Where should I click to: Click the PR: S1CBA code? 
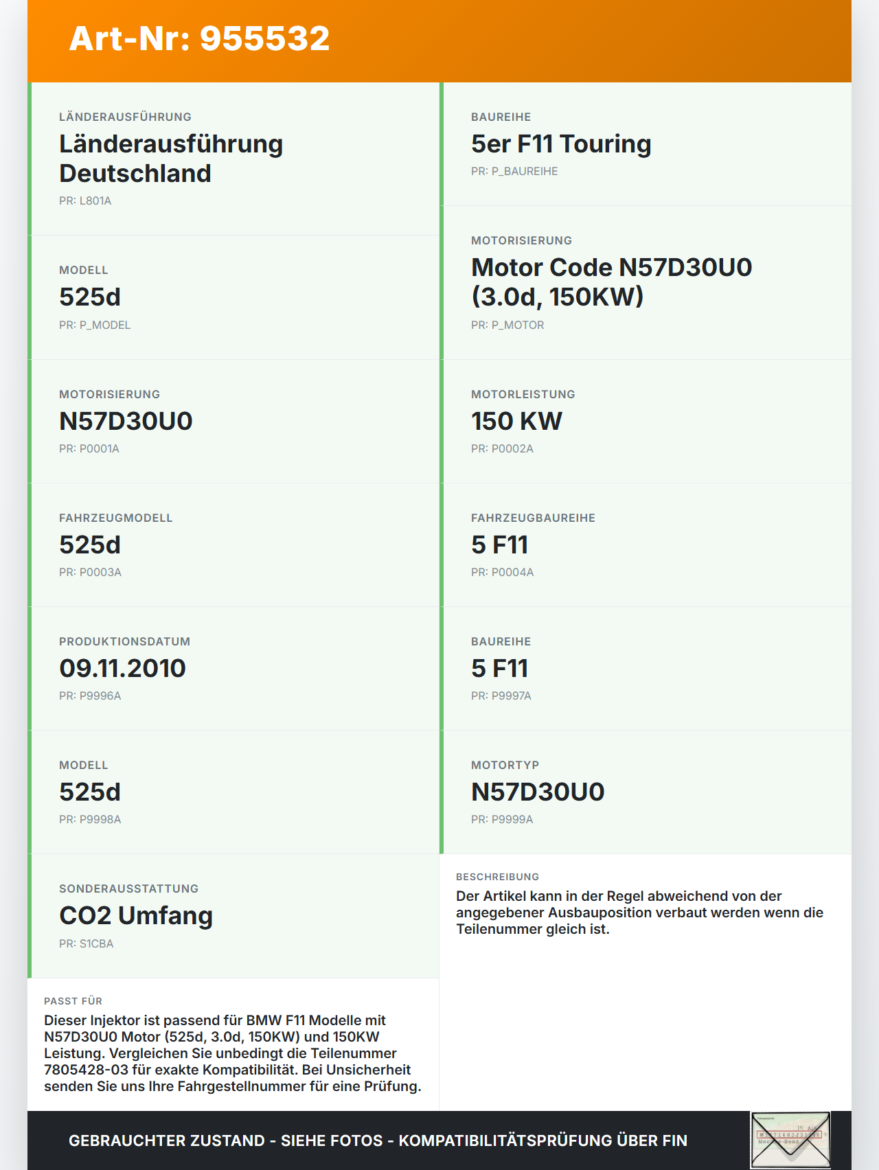[87, 944]
